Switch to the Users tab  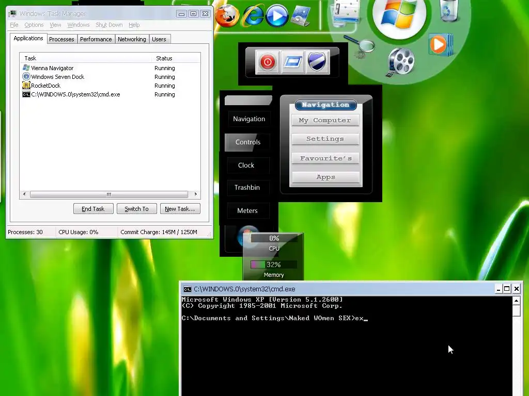coord(159,39)
